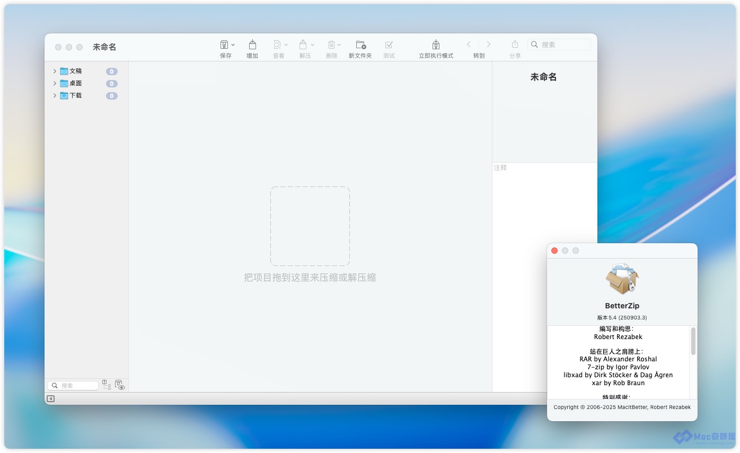Viewport: 740px width, 453px height.
Task: Collapse the sidebar with the bottom-left triangle button
Action: [51, 399]
